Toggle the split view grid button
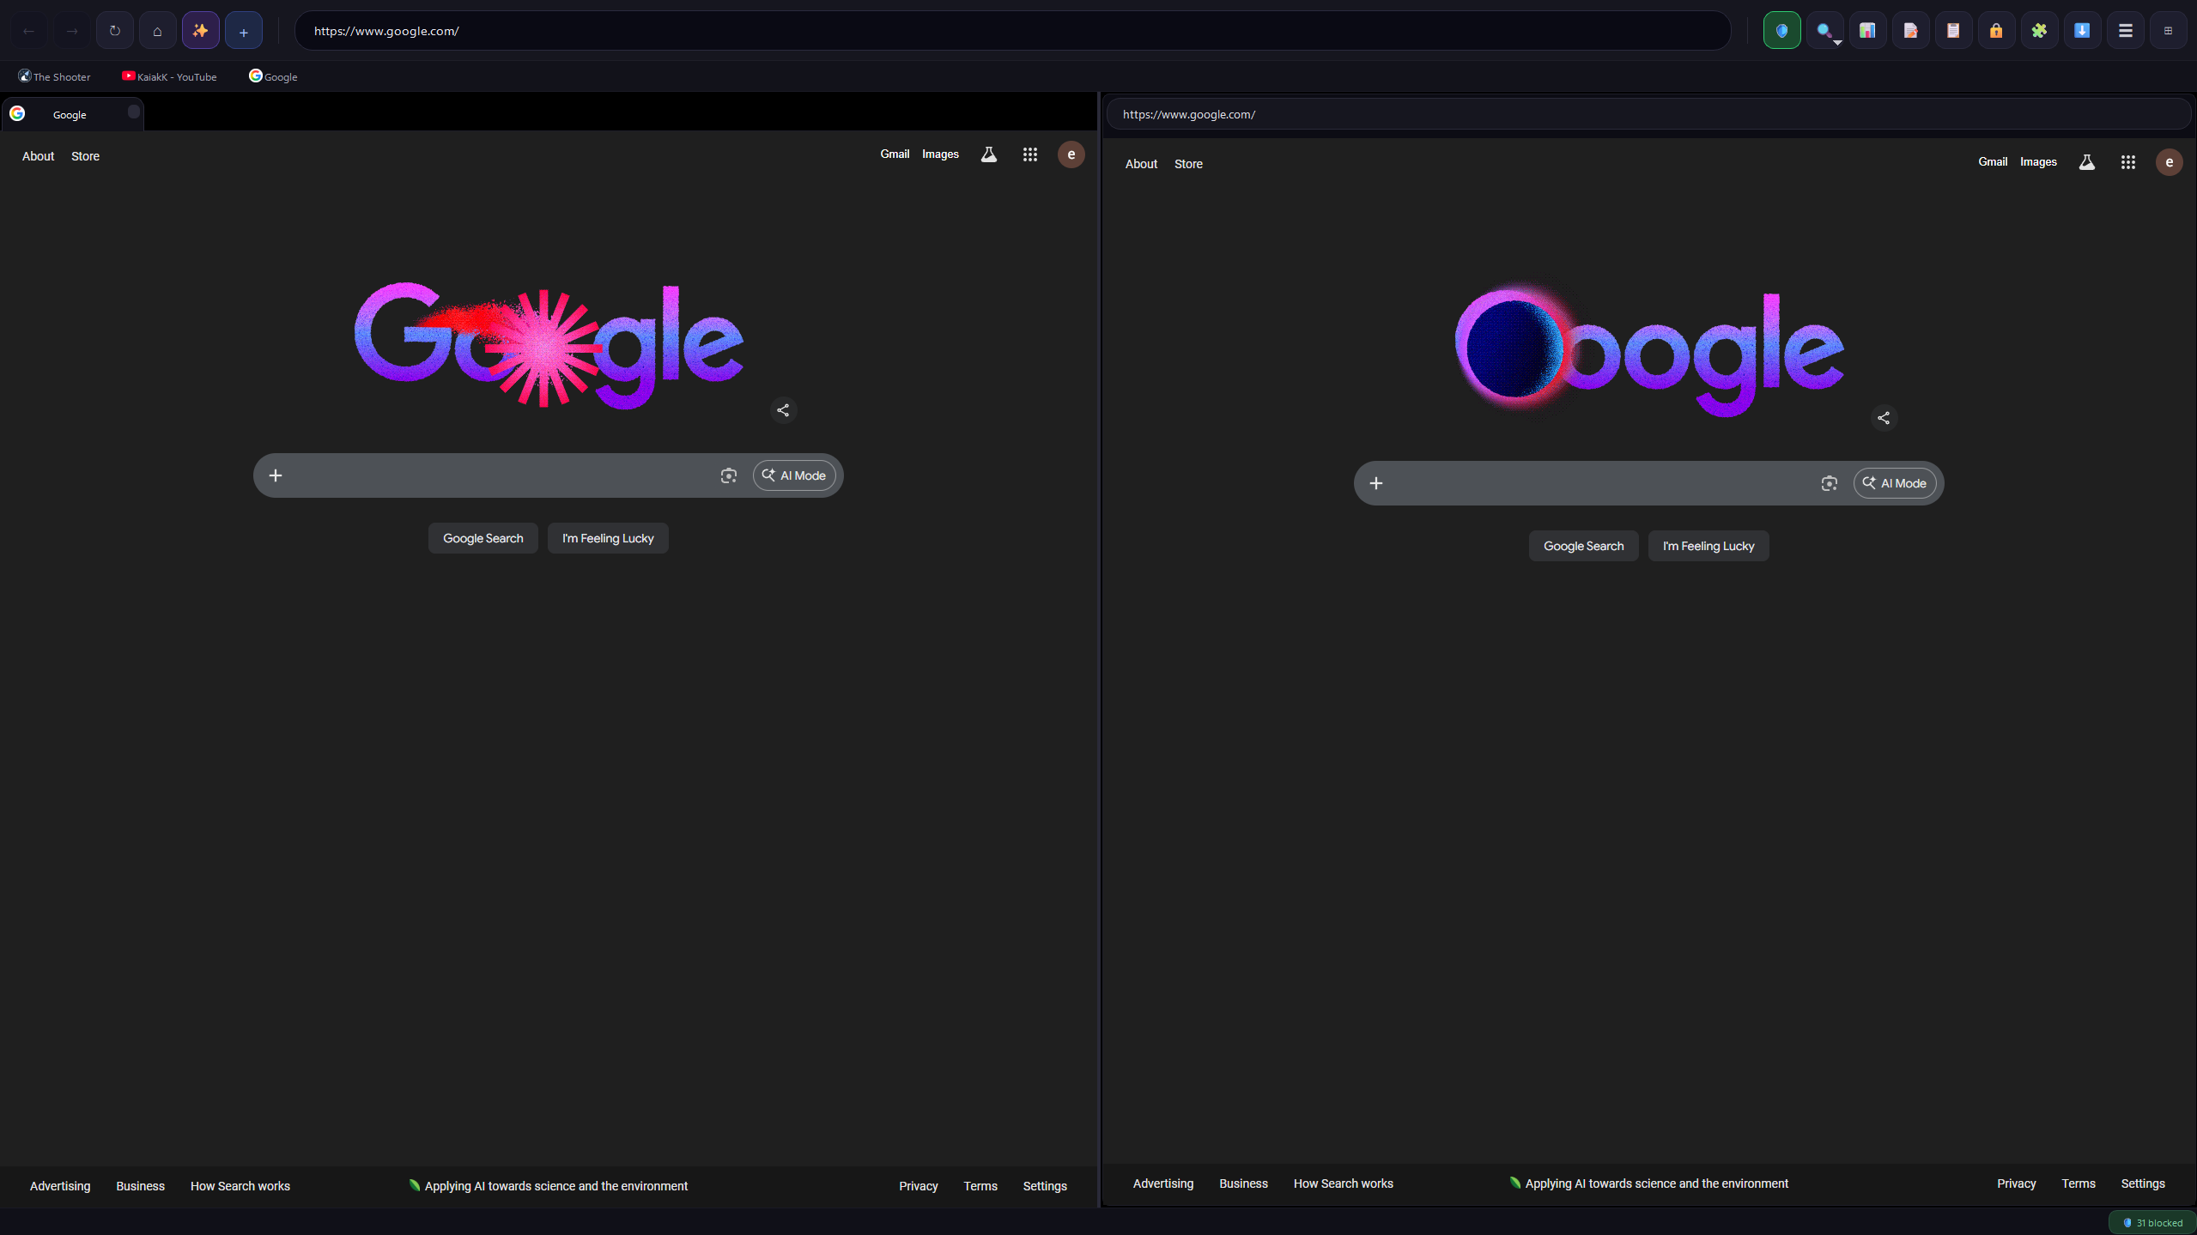Image resolution: width=2197 pixels, height=1235 pixels. coord(2168,31)
